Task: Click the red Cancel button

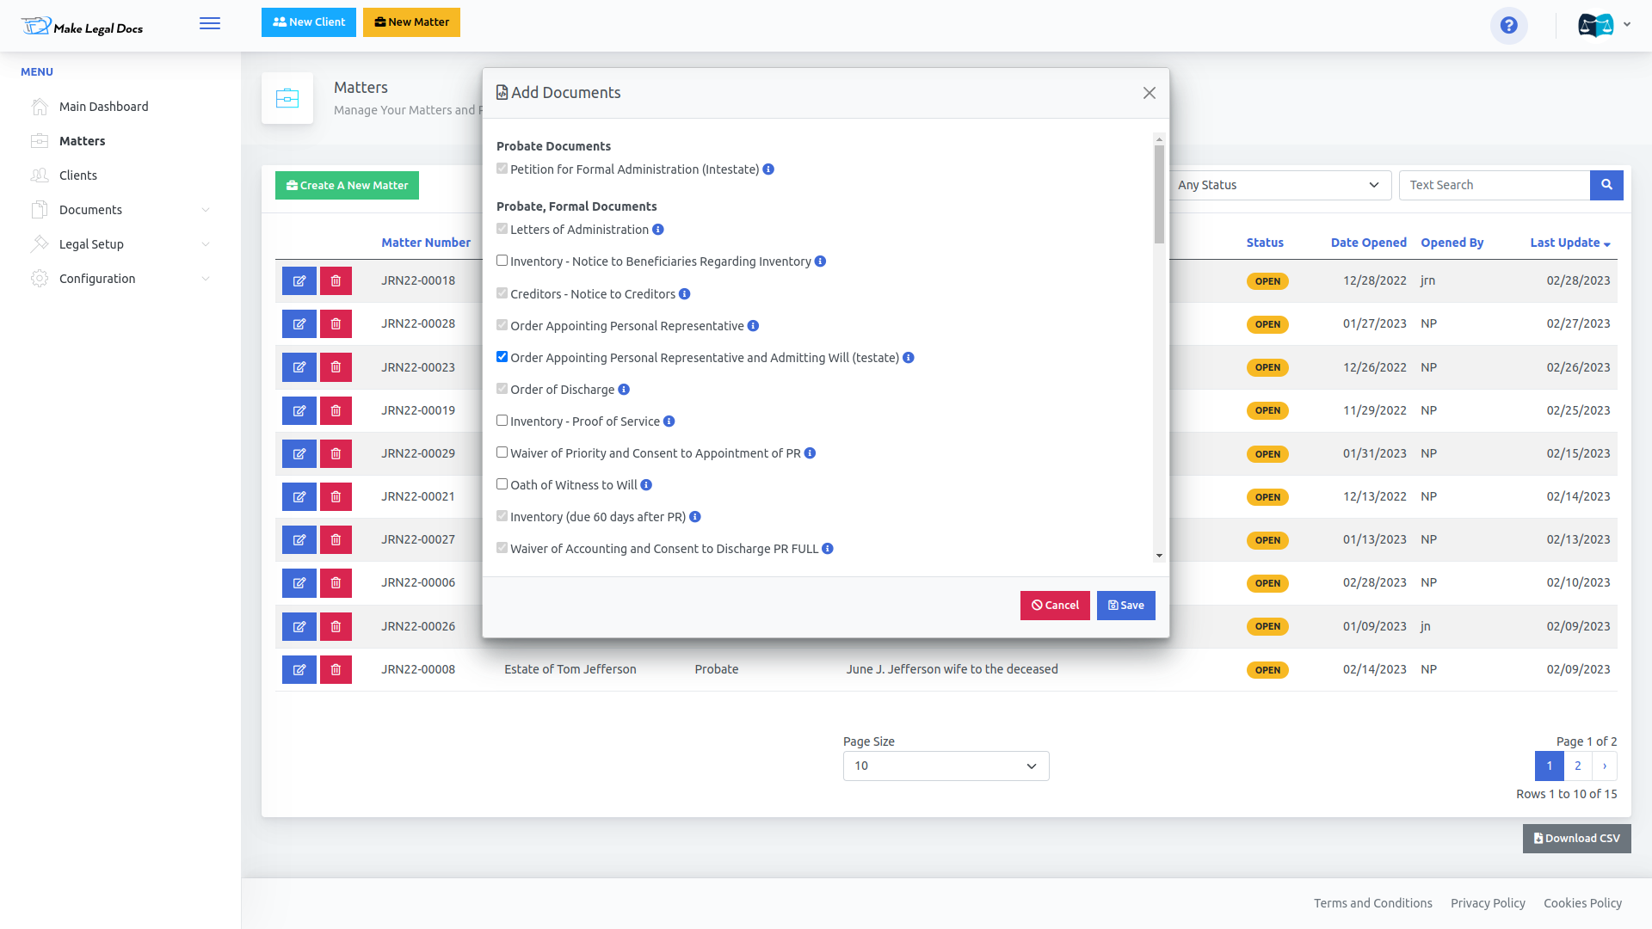Action: click(1055, 606)
